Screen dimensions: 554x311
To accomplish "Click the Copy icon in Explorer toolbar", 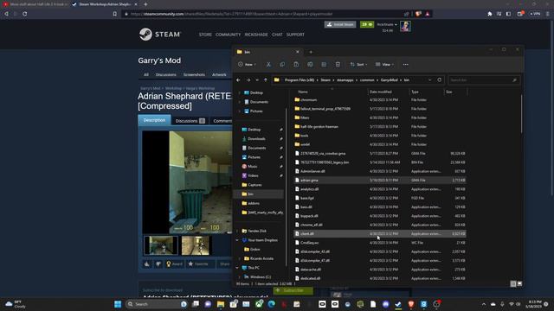I will tap(282, 65).
